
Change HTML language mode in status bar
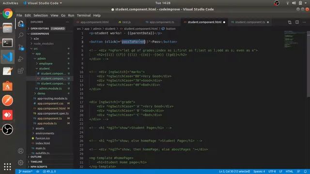click(x=289, y=172)
